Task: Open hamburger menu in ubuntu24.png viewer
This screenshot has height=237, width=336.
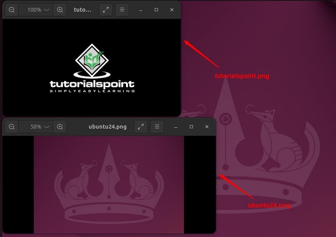Action: [157, 126]
